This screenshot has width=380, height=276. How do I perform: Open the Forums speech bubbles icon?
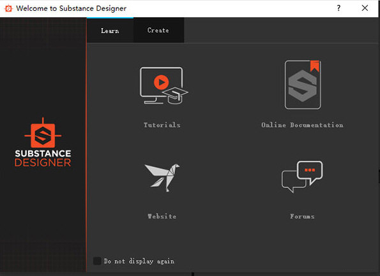302,177
